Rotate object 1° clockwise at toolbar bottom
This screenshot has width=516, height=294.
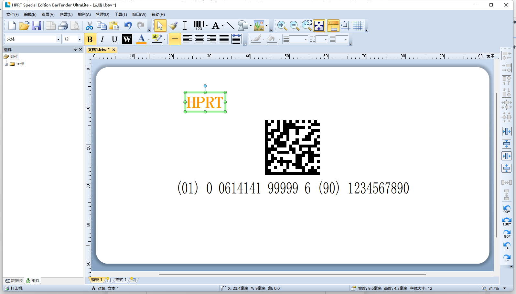click(x=507, y=258)
